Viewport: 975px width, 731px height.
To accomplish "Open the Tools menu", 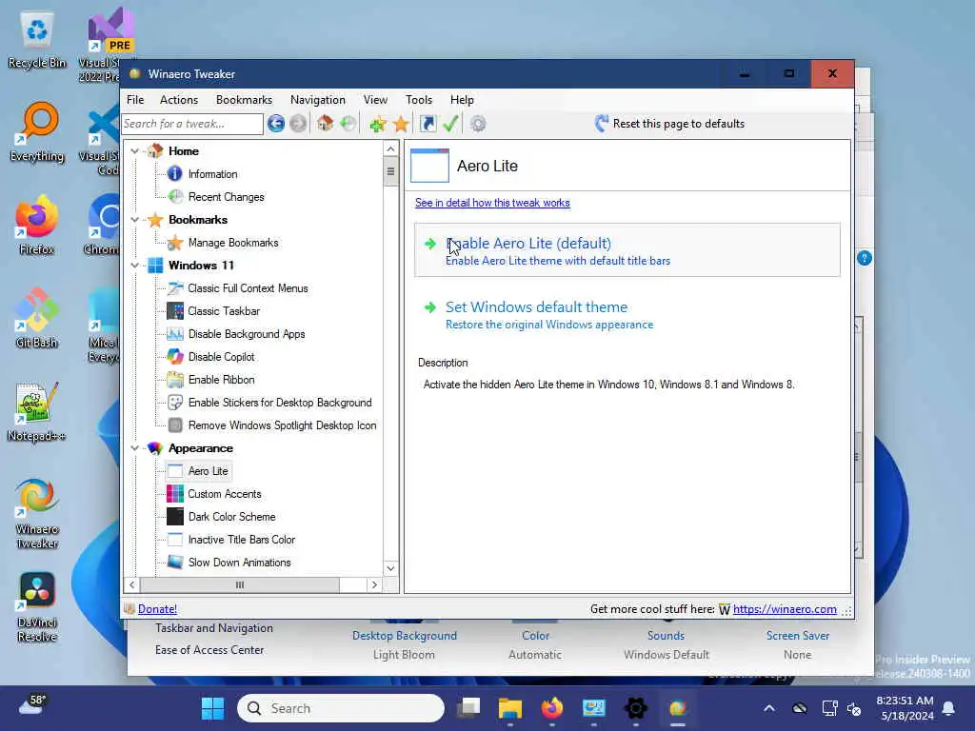I will pos(419,99).
